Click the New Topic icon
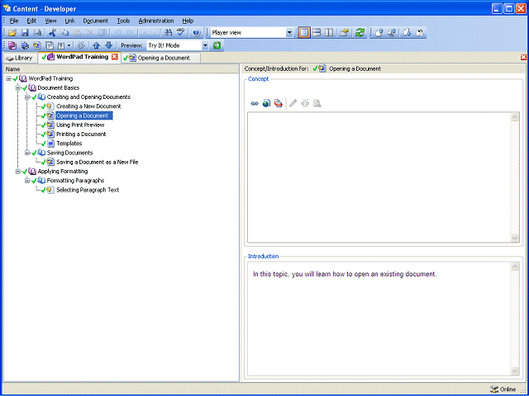Image resolution: width=529 pixels, height=396 pixels. 36,45
